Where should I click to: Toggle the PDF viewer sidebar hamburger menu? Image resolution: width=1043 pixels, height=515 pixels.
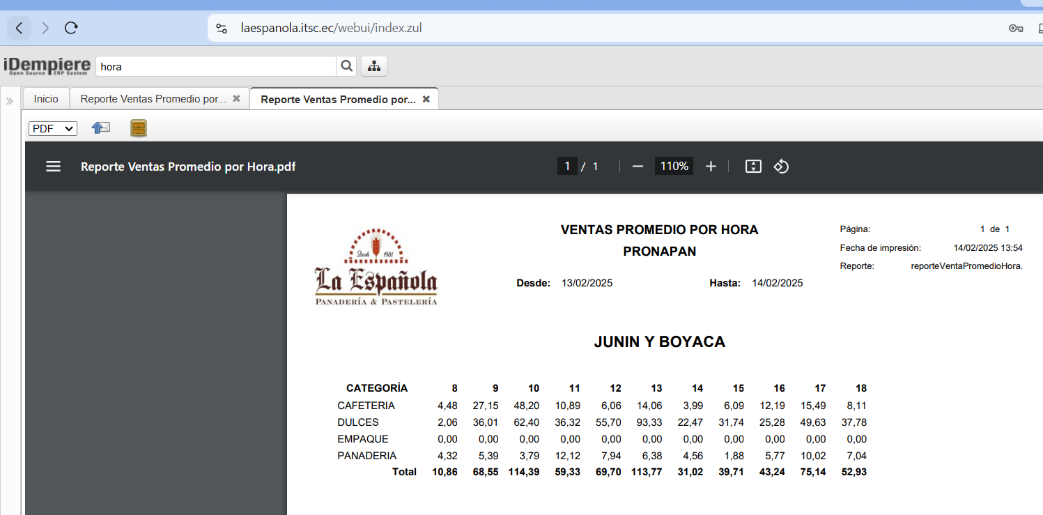click(53, 167)
